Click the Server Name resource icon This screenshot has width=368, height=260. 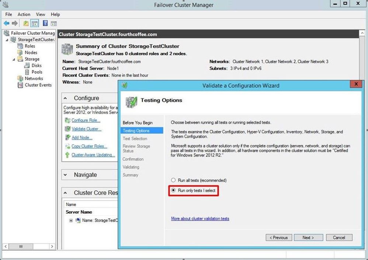tap(78, 220)
